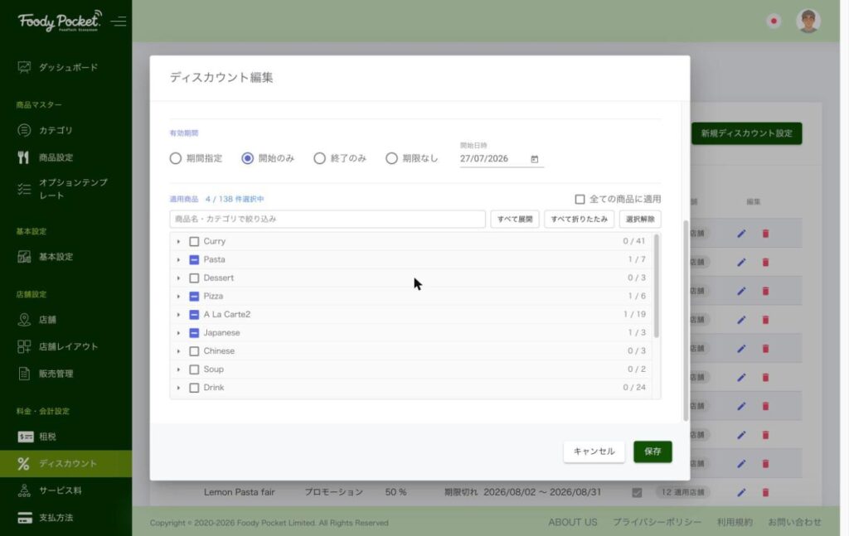
Task: Open the ABOUT US footer link
Action: point(572,522)
